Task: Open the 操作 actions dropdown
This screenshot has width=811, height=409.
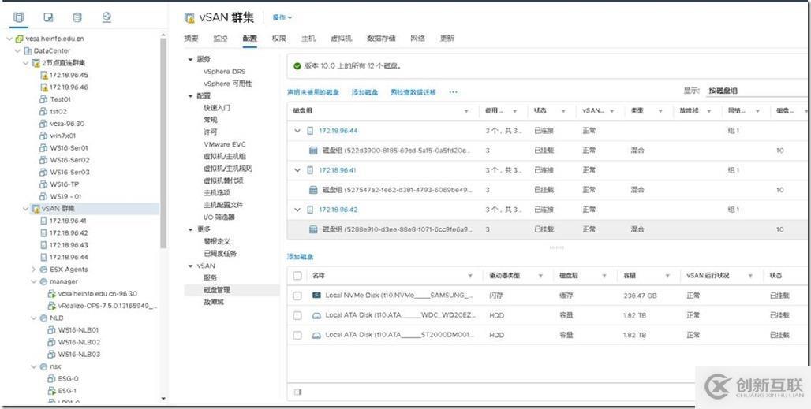Action: tap(282, 17)
